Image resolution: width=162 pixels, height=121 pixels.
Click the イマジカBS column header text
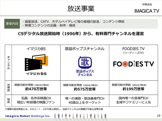pos(36,49)
